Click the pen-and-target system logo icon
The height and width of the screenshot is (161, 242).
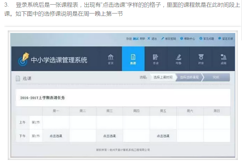click(x=23, y=59)
